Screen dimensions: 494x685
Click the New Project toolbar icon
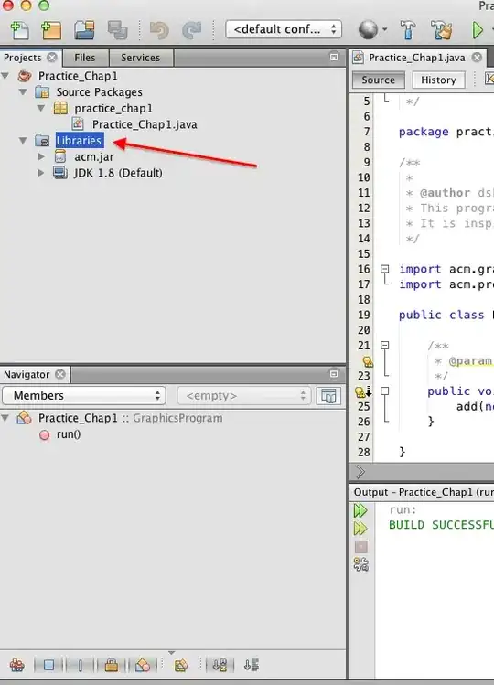click(x=51, y=30)
